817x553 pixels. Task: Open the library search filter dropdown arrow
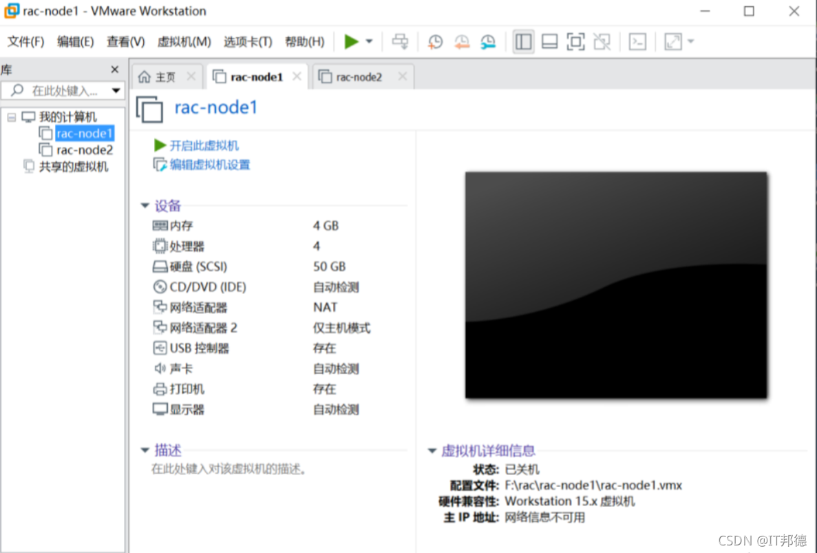(116, 91)
